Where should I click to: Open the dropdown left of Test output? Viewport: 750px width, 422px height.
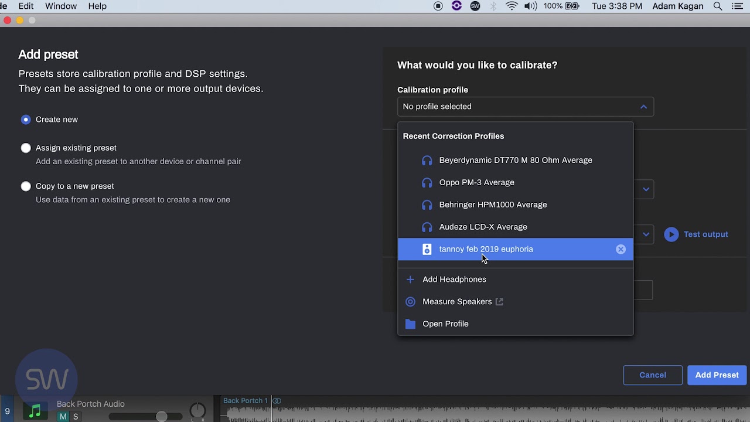[646, 234]
